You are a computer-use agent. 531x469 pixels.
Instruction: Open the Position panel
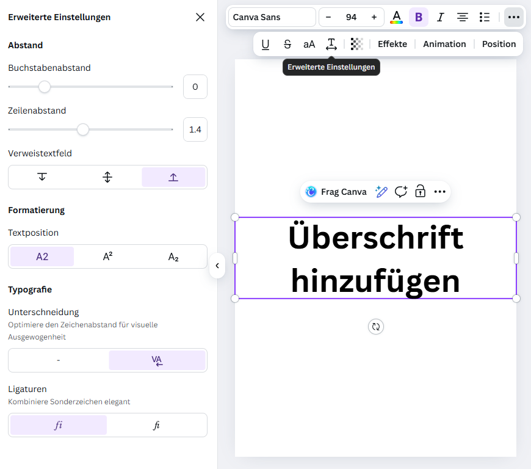[x=499, y=44]
